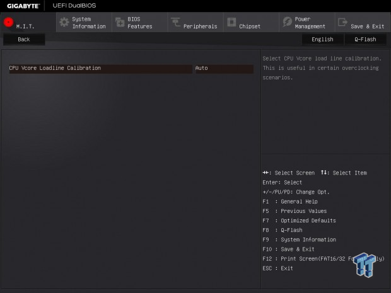Select the CPU Vcore Loadline Calibration row
The image size is (391, 293).
click(100, 68)
